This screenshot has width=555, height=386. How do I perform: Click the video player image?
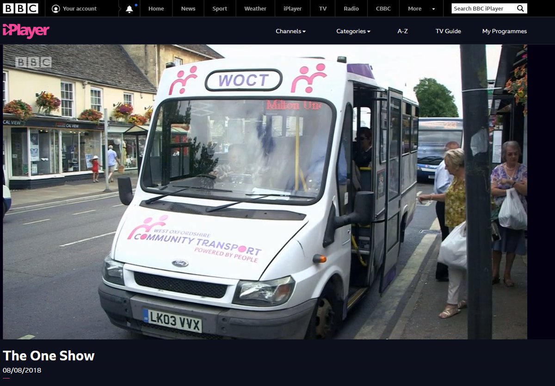[x=265, y=192]
